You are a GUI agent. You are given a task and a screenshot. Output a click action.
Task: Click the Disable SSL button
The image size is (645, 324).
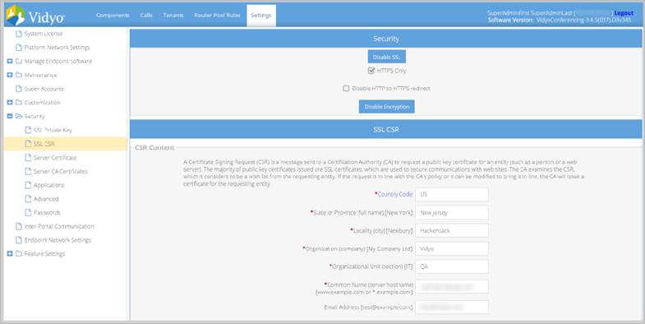[x=387, y=58]
